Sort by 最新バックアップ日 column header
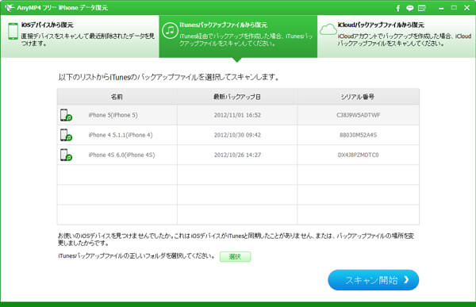The image size is (476, 307). 237,97
